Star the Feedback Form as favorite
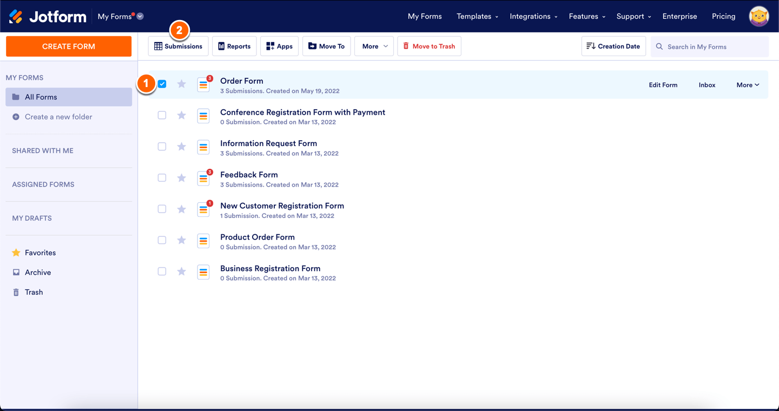This screenshot has width=779, height=411. [182, 178]
